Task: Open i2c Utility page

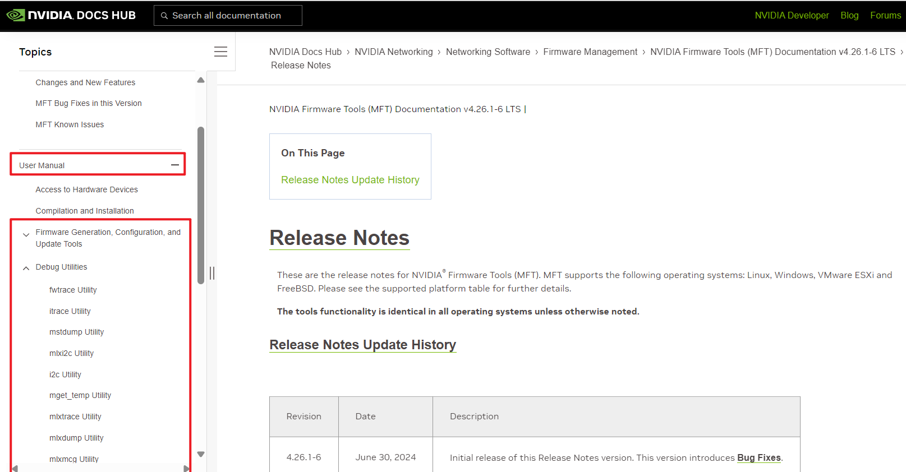Action: [x=65, y=374]
